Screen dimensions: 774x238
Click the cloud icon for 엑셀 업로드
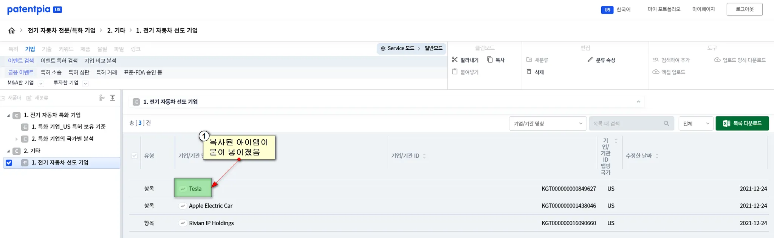[x=656, y=72]
